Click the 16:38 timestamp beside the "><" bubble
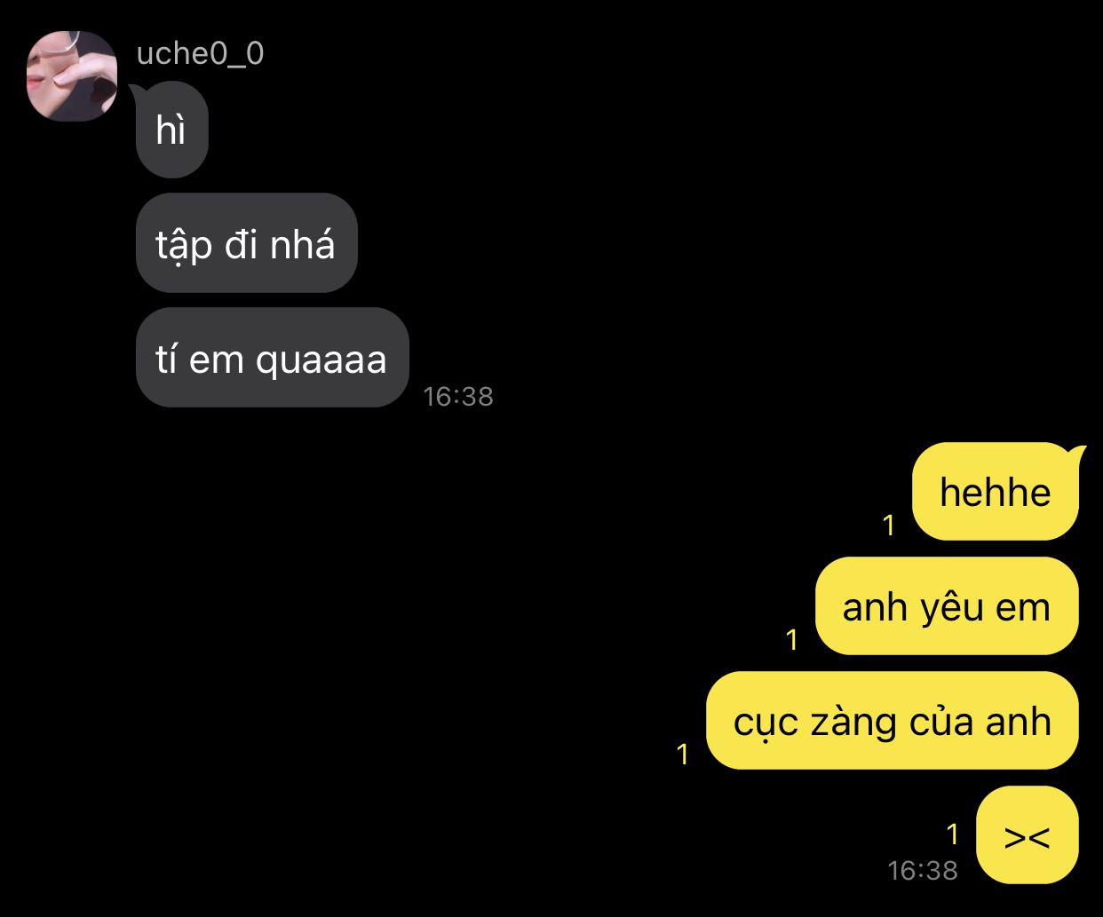This screenshot has width=1103, height=917. [x=923, y=870]
